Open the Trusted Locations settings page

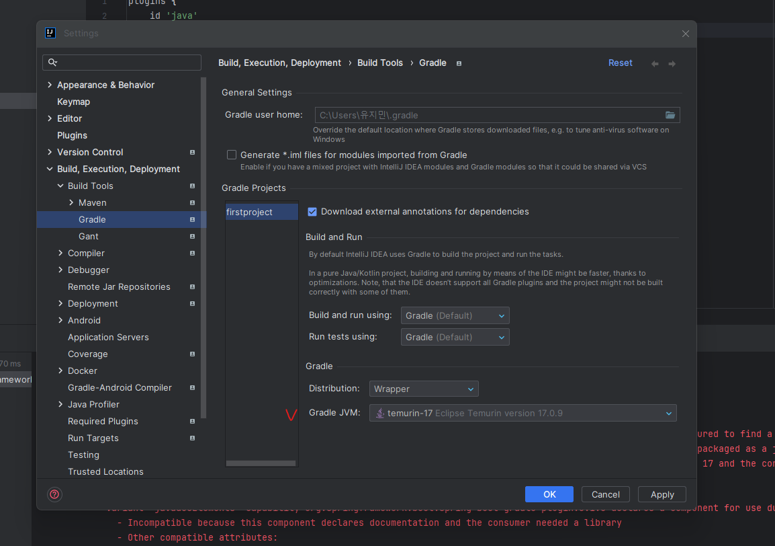click(105, 472)
